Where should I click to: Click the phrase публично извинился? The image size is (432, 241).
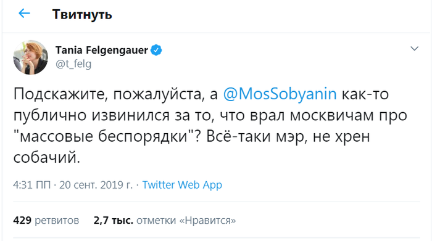(x=91, y=115)
